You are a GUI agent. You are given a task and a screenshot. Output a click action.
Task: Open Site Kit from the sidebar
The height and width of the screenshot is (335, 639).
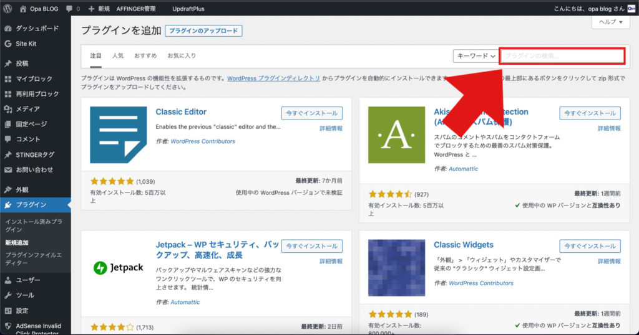coord(25,44)
